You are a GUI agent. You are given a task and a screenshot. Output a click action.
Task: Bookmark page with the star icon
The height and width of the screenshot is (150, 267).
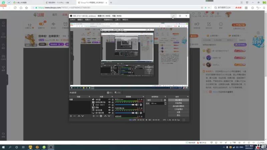(x=26, y=8)
